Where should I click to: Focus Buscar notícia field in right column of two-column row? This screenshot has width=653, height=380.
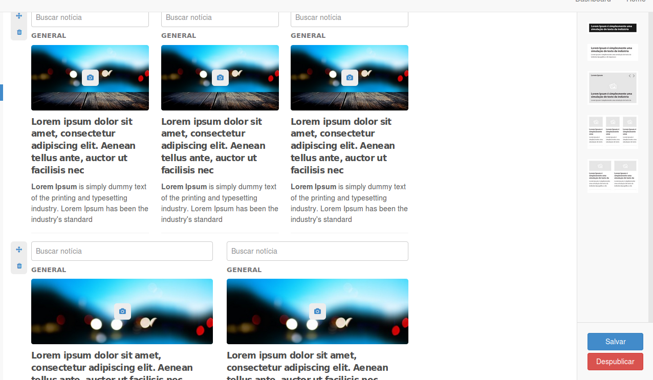point(317,251)
